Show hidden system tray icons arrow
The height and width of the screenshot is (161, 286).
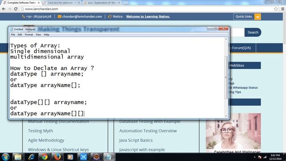[255, 157]
